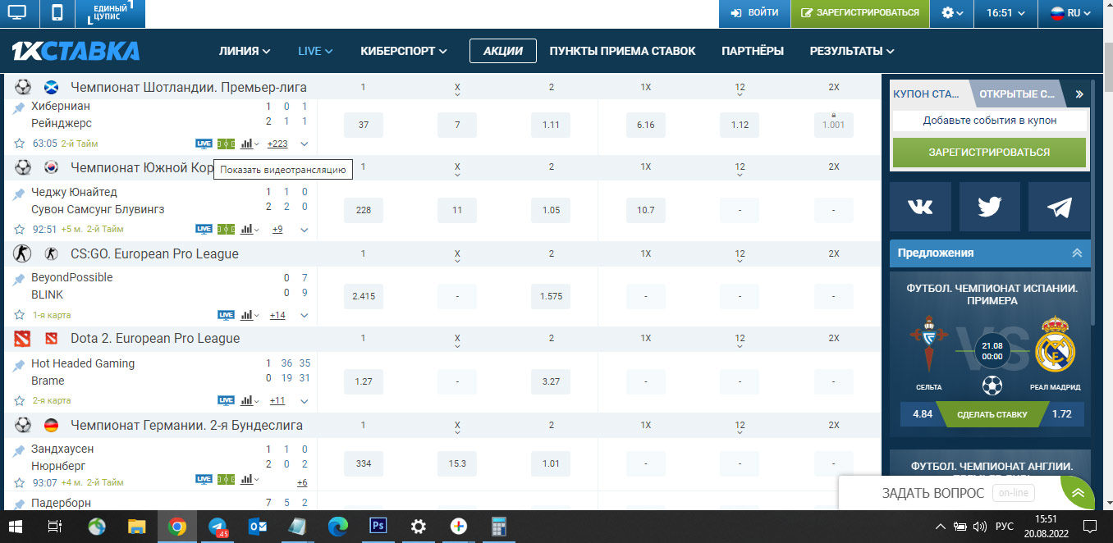Open Единый ЦУПИС link
Viewport: 1113px width, 543px height.
pyautogui.click(x=110, y=14)
